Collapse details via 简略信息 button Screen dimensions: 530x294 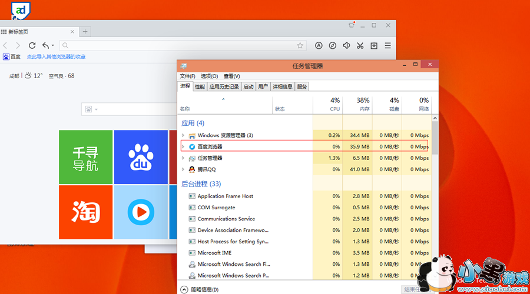click(x=200, y=289)
